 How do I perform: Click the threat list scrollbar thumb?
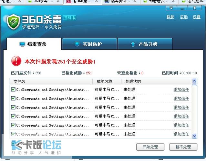coord(194,85)
